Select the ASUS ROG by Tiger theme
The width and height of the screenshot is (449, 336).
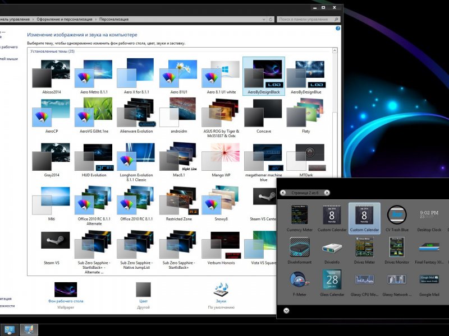tap(221, 118)
